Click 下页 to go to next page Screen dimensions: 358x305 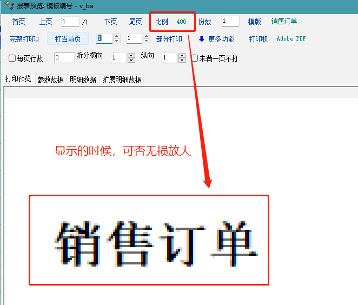click(x=110, y=22)
